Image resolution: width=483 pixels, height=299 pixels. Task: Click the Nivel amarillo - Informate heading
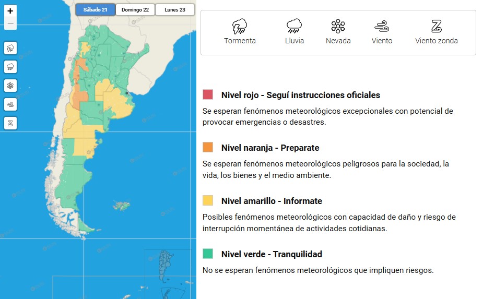click(x=272, y=201)
